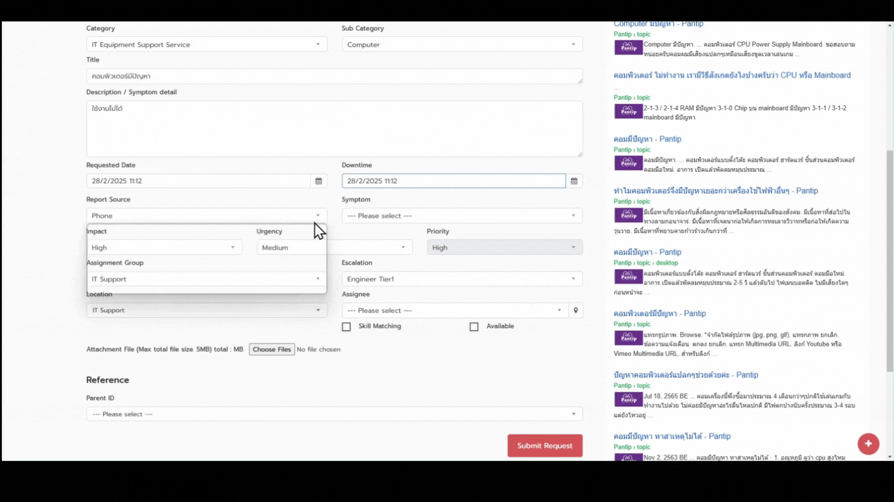
Task: Open the Requested Date calendar picker icon
Action: pyautogui.click(x=318, y=181)
